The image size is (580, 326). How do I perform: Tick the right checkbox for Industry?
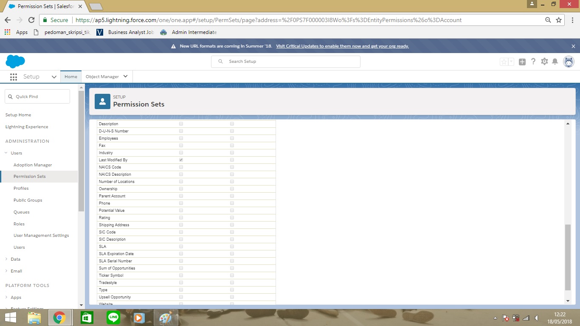[x=232, y=153]
